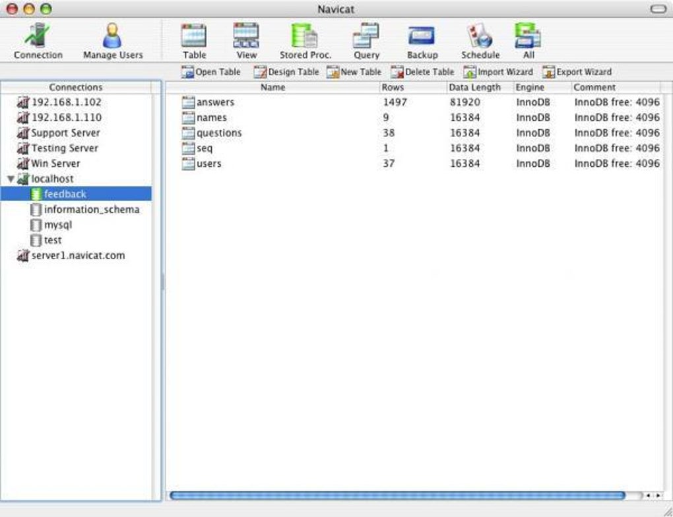Image resolution: width=673 pixels, height=517 pixels.
Task: Sort by the Engine column header
Action: [x=542, y=87]
